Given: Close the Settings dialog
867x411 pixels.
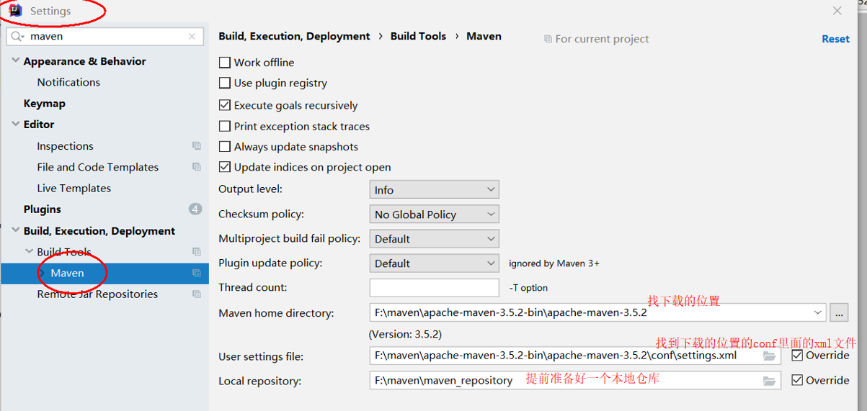Looking at the screenshot, I should pyautogui.click(x=837, y=11).
